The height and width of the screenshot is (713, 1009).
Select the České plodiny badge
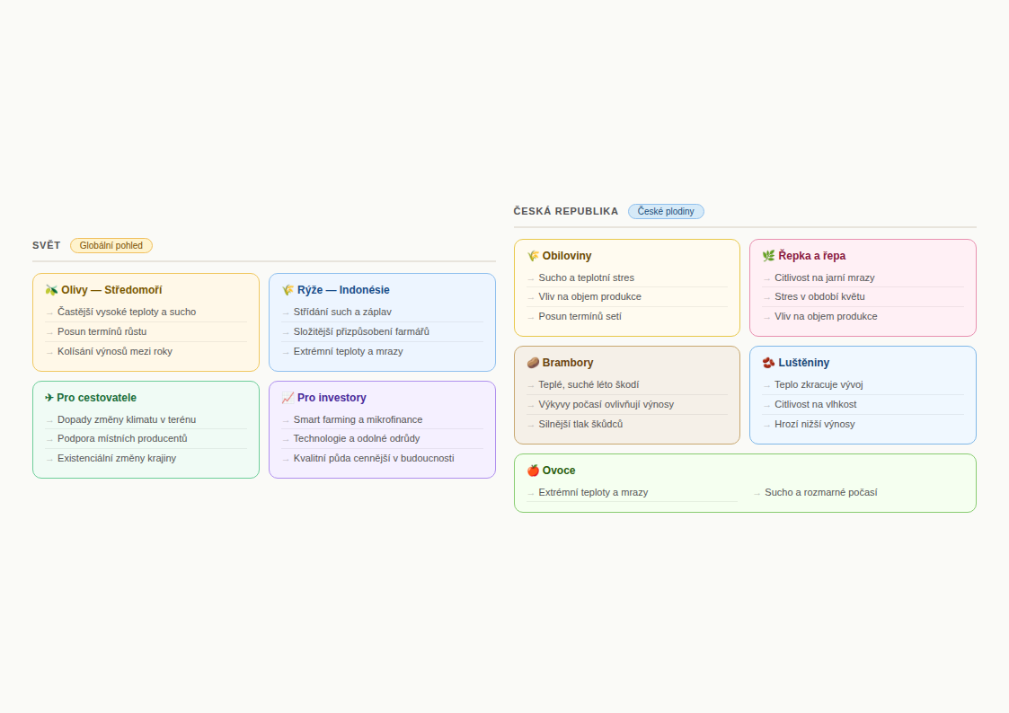pyautogui.click(x=666, y=211)
